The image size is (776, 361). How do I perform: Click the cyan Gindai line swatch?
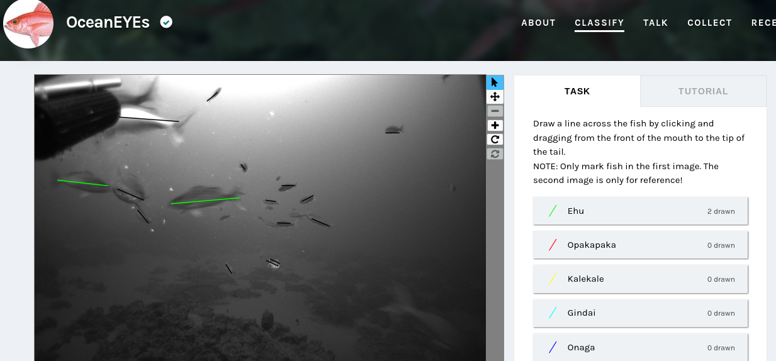click(553, 313)
